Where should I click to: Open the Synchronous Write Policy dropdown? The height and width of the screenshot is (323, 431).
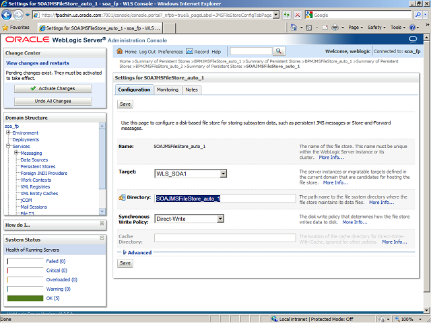220,218
